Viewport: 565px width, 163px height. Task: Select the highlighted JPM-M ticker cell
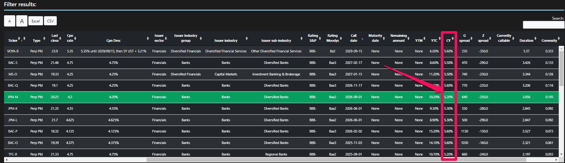[13, 97]
